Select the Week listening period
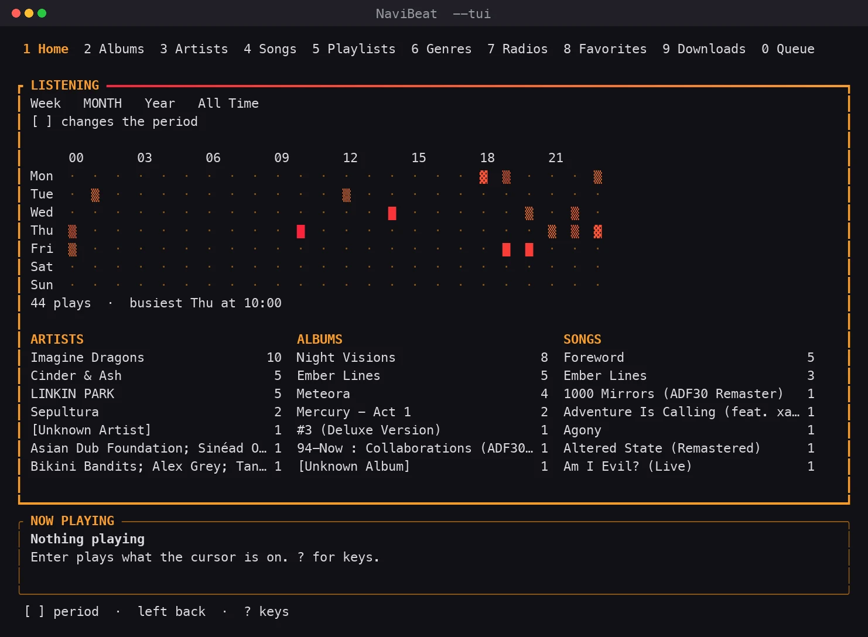 coord(46,104)
